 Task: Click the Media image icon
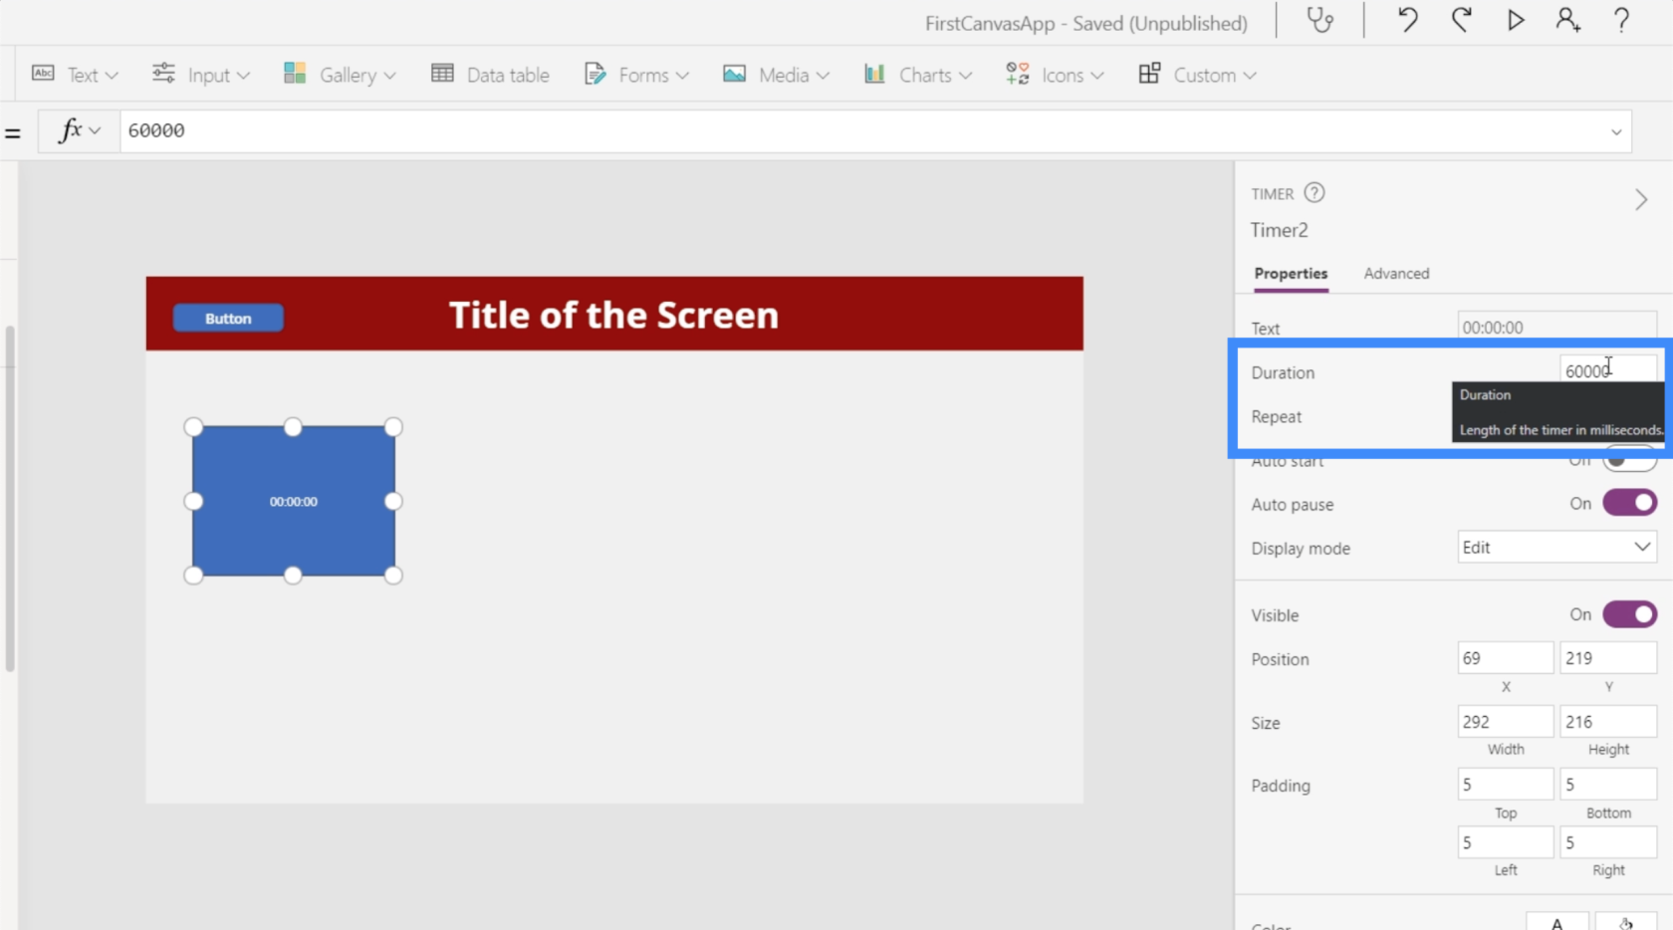[735, 74]
